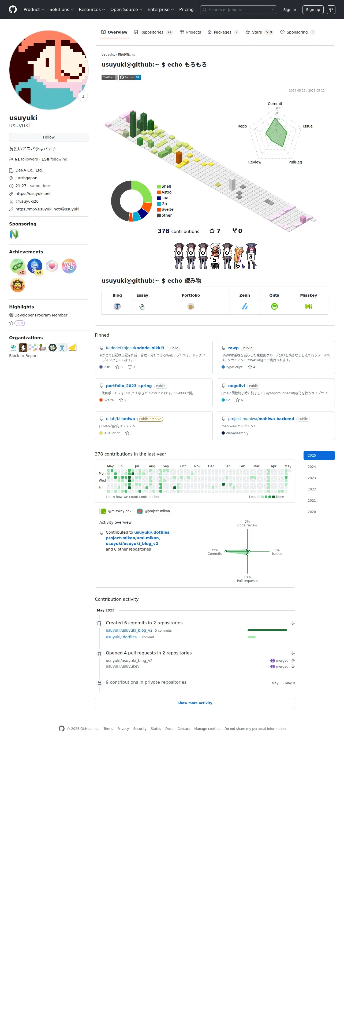Focus the 'Search or jump to' field
Image resolution: width=344 pixels, height=1034 pixels.
tap(239, 10)
